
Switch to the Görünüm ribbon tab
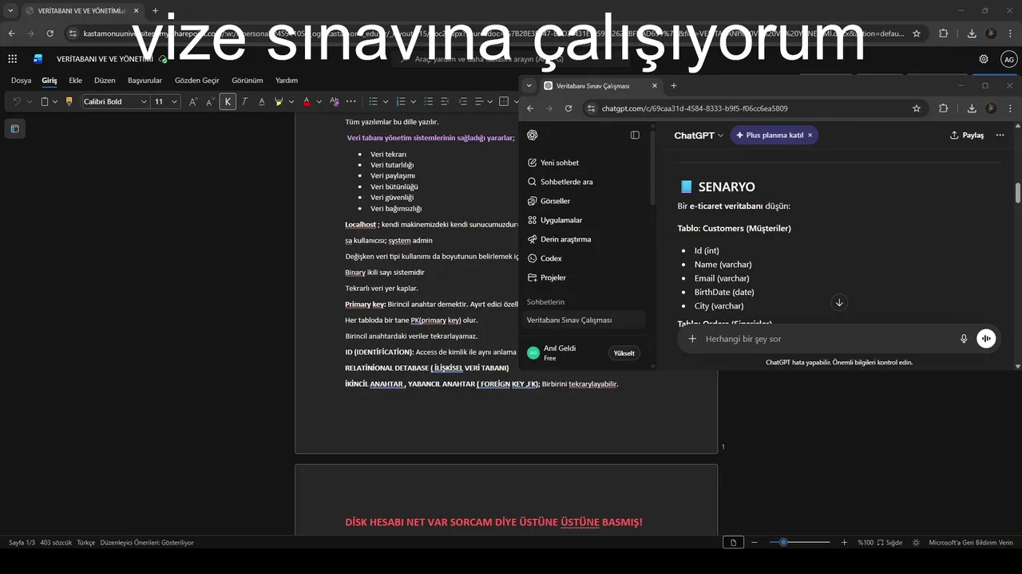pos(247,81)
